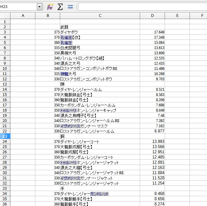Click cell containing 源氏之大鎧【弓士】
The width and height of the screenshot is (207, 206).
pos(100,167)
